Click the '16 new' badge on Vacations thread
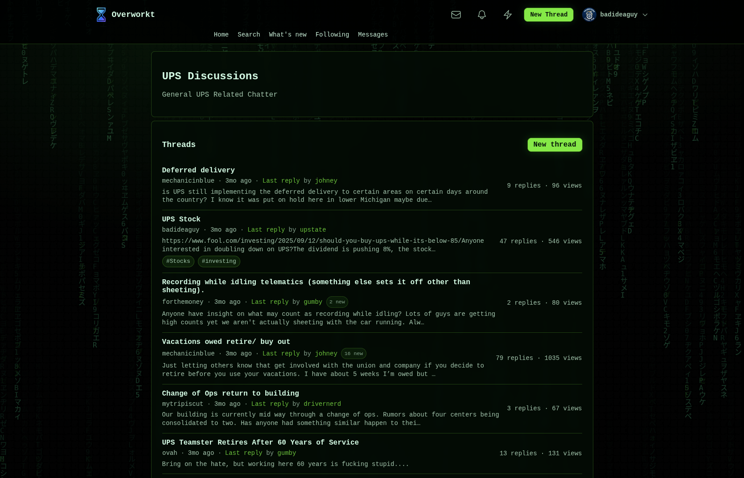744x478 pixels. coord(354,353)
